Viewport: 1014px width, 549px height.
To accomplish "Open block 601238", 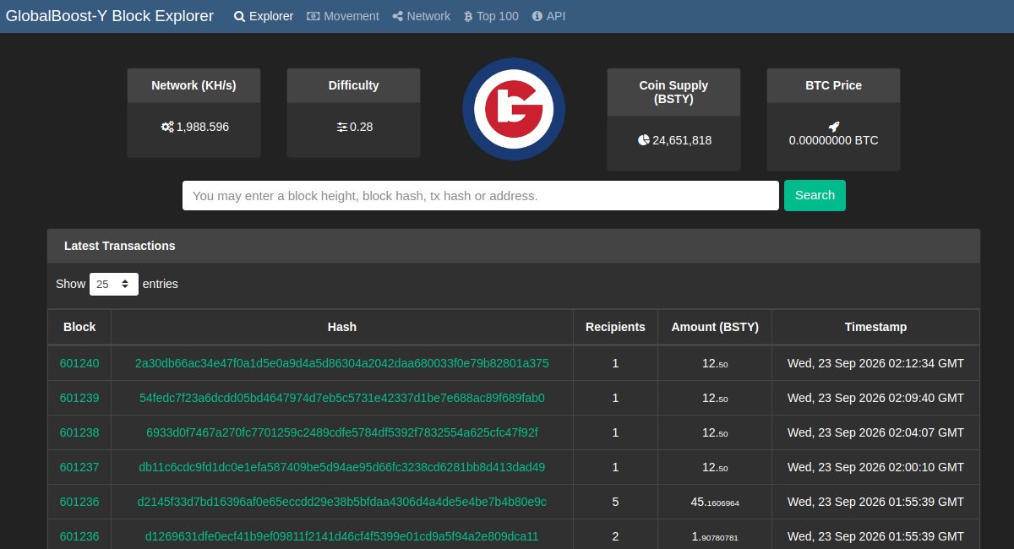I will click(79, 432).
